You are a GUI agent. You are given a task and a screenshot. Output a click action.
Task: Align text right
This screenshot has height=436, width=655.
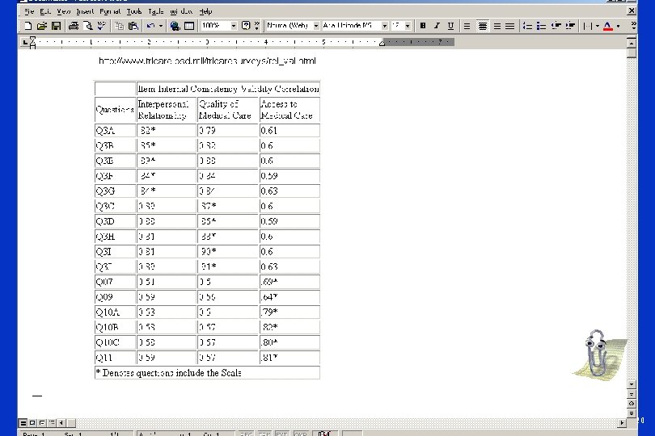497,26
